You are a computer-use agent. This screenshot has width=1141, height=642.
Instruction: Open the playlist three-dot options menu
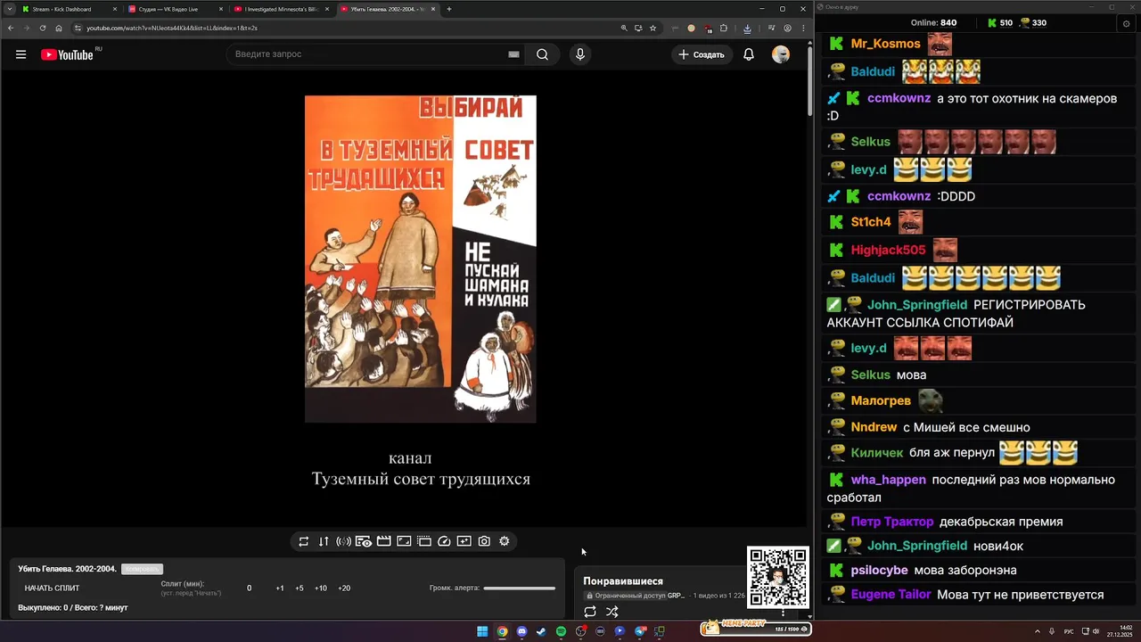point(784,613)
